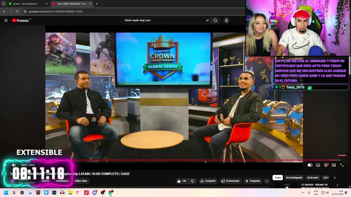Clear the YouTube search text with X
Screen dimensions: 351x197
tap(207, 20)
